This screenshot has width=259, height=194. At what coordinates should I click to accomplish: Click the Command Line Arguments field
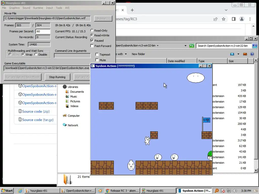click(x=72, y=56)
